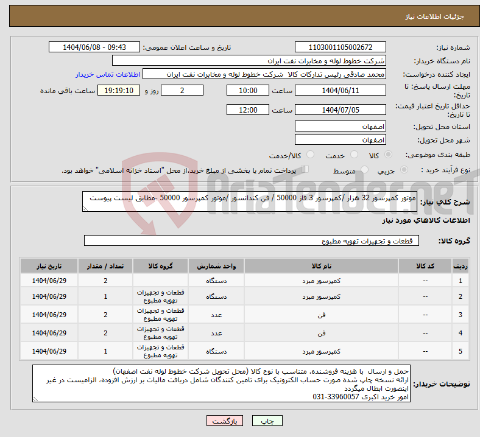
Task: Toggle the treasury documents payment checkbox
Action: 305,169
